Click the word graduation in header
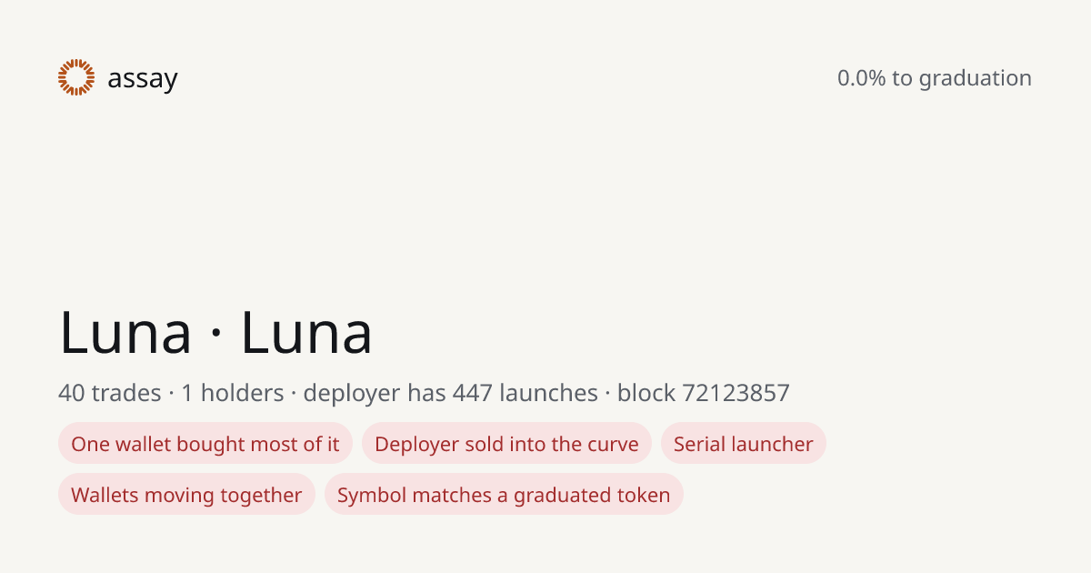 (975, 79)
